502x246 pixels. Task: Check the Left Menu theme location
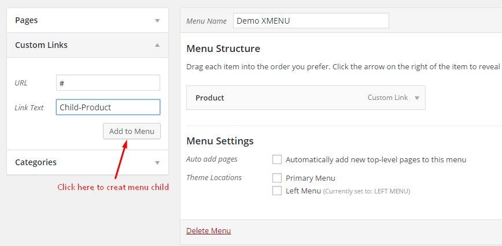coord(277,191)
